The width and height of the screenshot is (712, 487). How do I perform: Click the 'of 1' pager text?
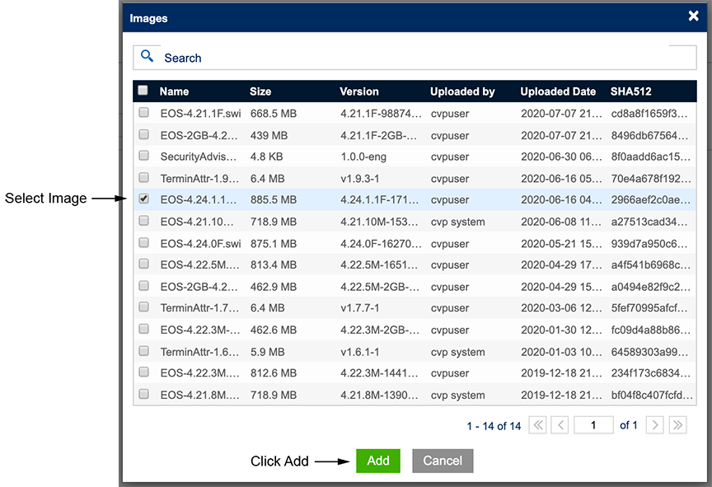629,425
